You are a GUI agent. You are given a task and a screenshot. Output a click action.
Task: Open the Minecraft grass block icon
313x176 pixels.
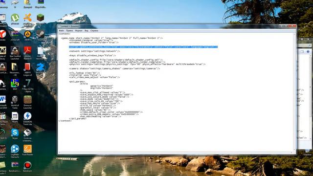(40, 18)
